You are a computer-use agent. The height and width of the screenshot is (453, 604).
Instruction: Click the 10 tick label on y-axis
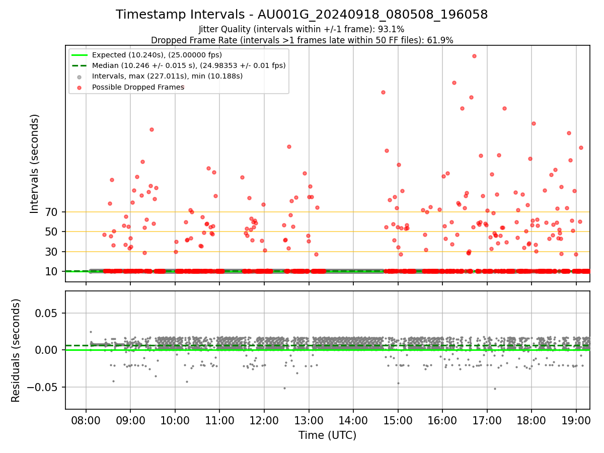pyautogui.click(x=52, y=271)
